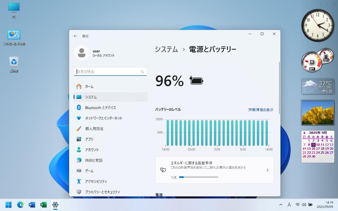Launch Edge from the taskbar
Viewport: 338px width, 211px height.
point(20,205)
